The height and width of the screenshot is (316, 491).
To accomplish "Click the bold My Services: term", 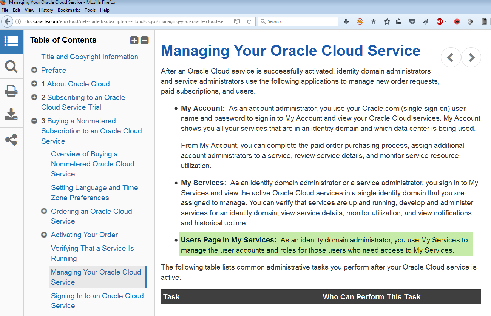I will (204, 183).
